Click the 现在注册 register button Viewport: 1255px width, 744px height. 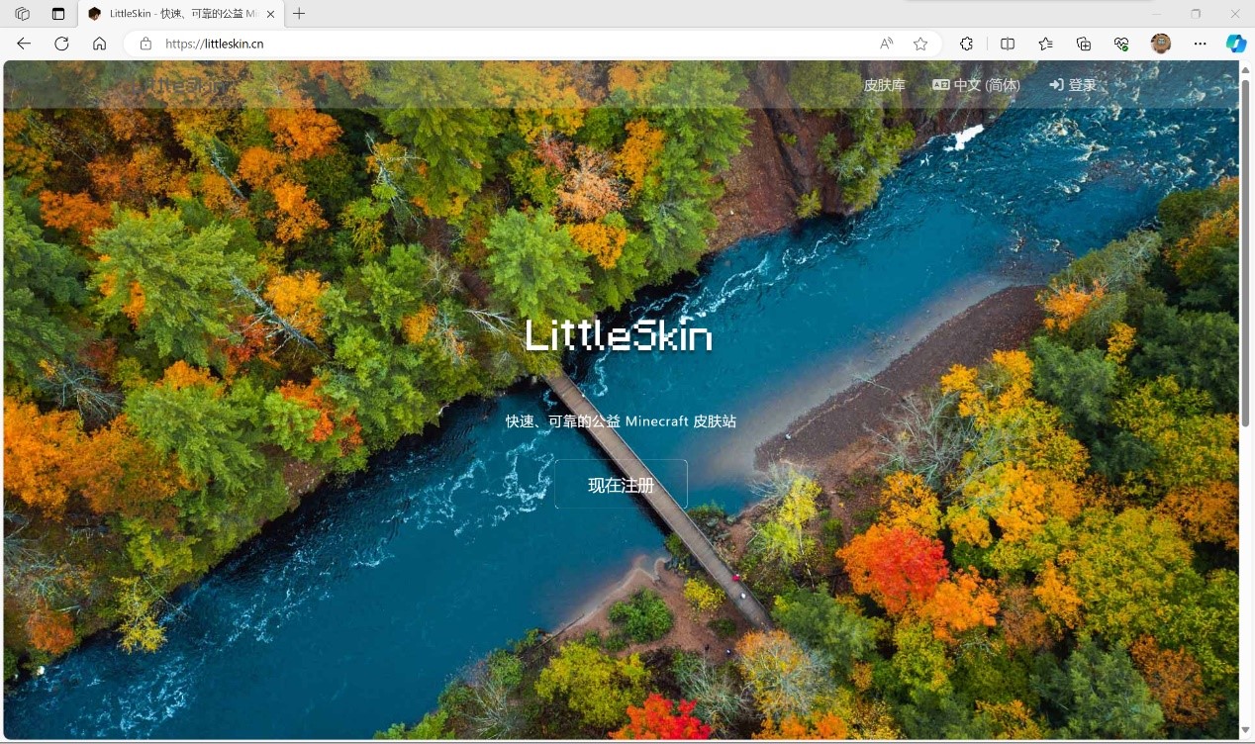click(x=621, y=485)
